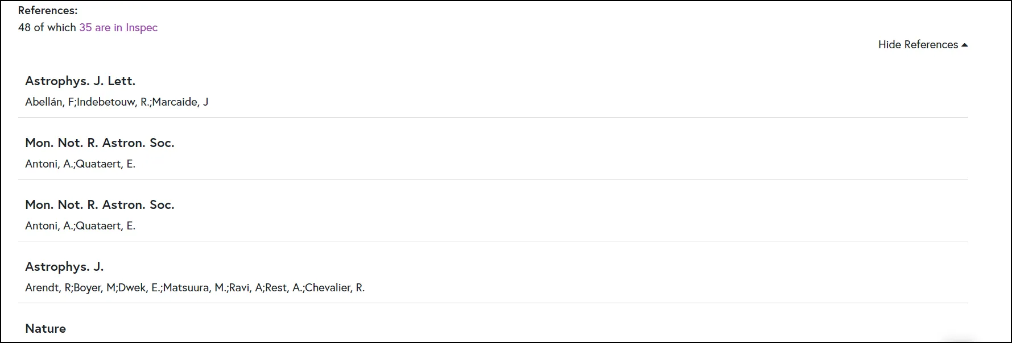Click author name Abellán, F

(49, 102)
